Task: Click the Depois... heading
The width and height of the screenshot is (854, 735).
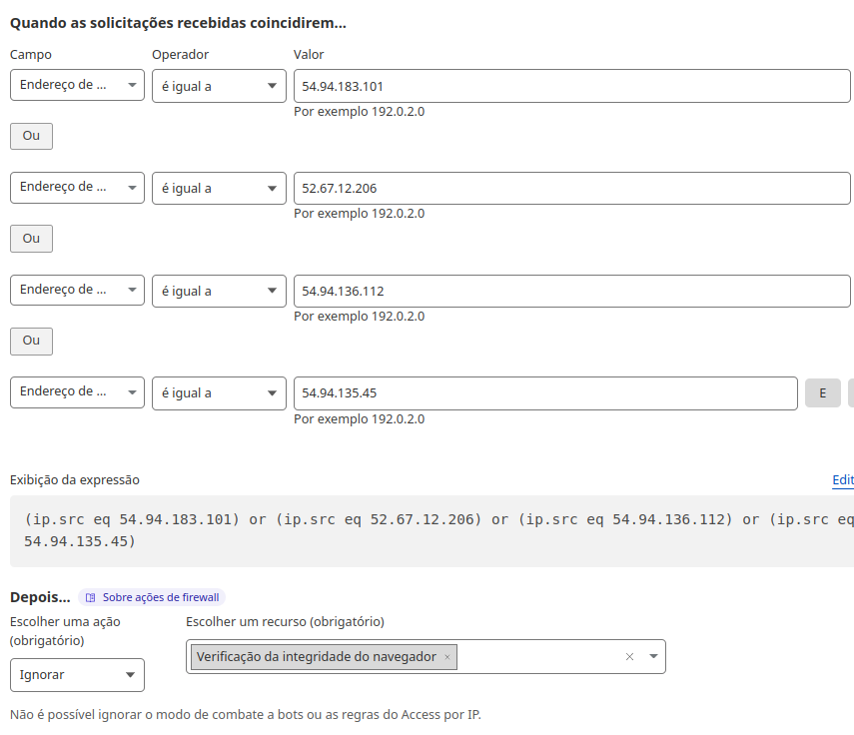Action: [x=40, y=597]
